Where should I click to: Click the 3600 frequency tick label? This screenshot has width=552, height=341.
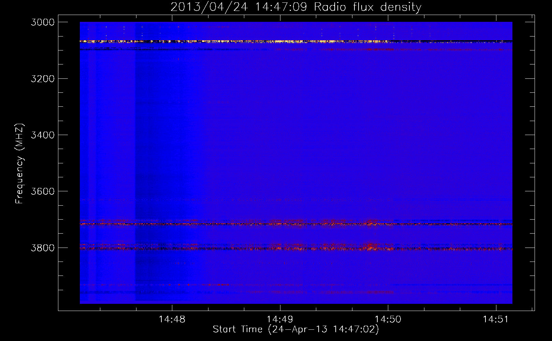pos(43,191)
